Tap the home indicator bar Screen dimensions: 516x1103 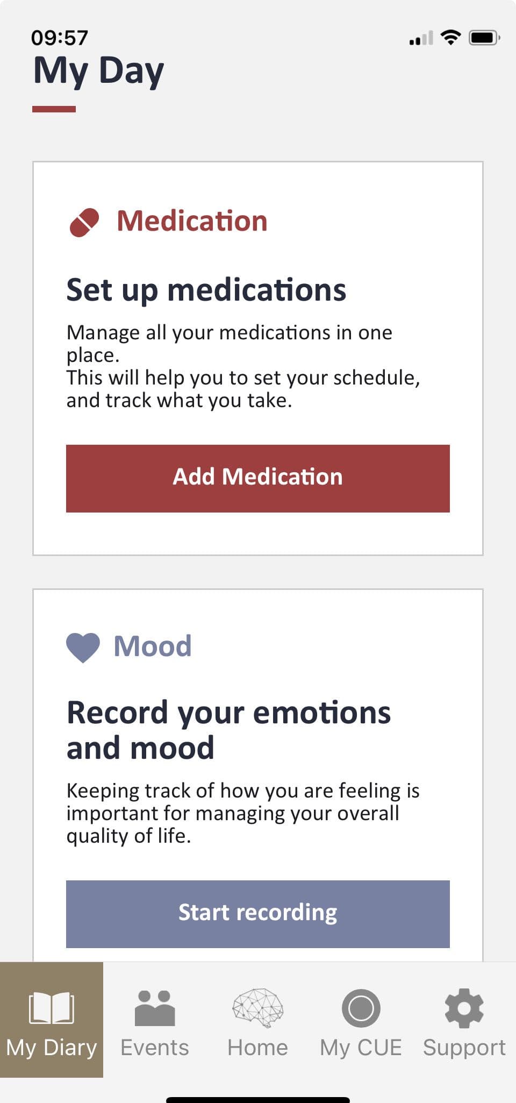coord(258,1099)
